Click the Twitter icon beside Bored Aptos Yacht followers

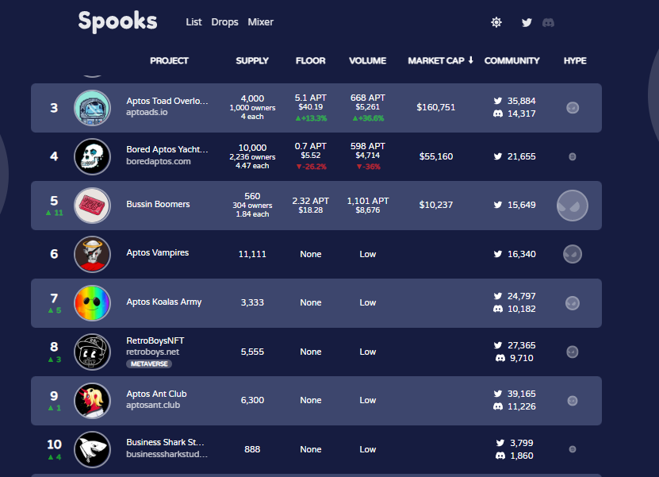(x=499, y=156)
